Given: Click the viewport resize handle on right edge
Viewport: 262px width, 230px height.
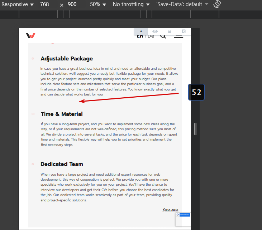Looking at the screenshot, I should [x=195, y=129].
